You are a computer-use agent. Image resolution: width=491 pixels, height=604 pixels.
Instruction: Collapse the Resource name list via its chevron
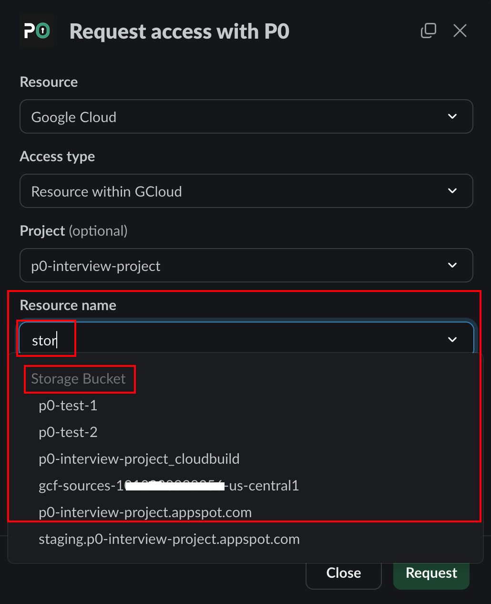click(x=452, y=340)
